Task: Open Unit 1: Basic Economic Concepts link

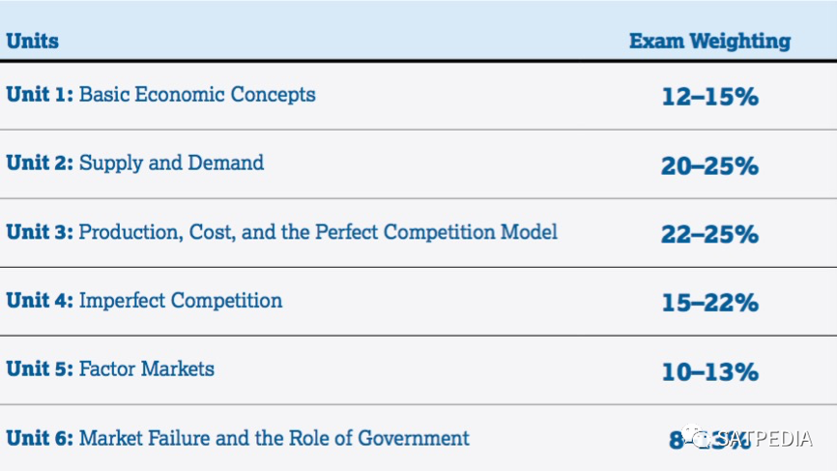Action: pos(160,95)
